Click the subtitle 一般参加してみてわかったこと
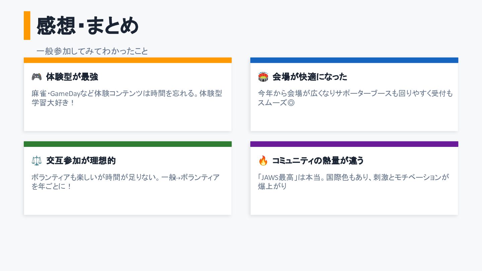The width and height of the screenshot is (482, 271). point(92,51)
